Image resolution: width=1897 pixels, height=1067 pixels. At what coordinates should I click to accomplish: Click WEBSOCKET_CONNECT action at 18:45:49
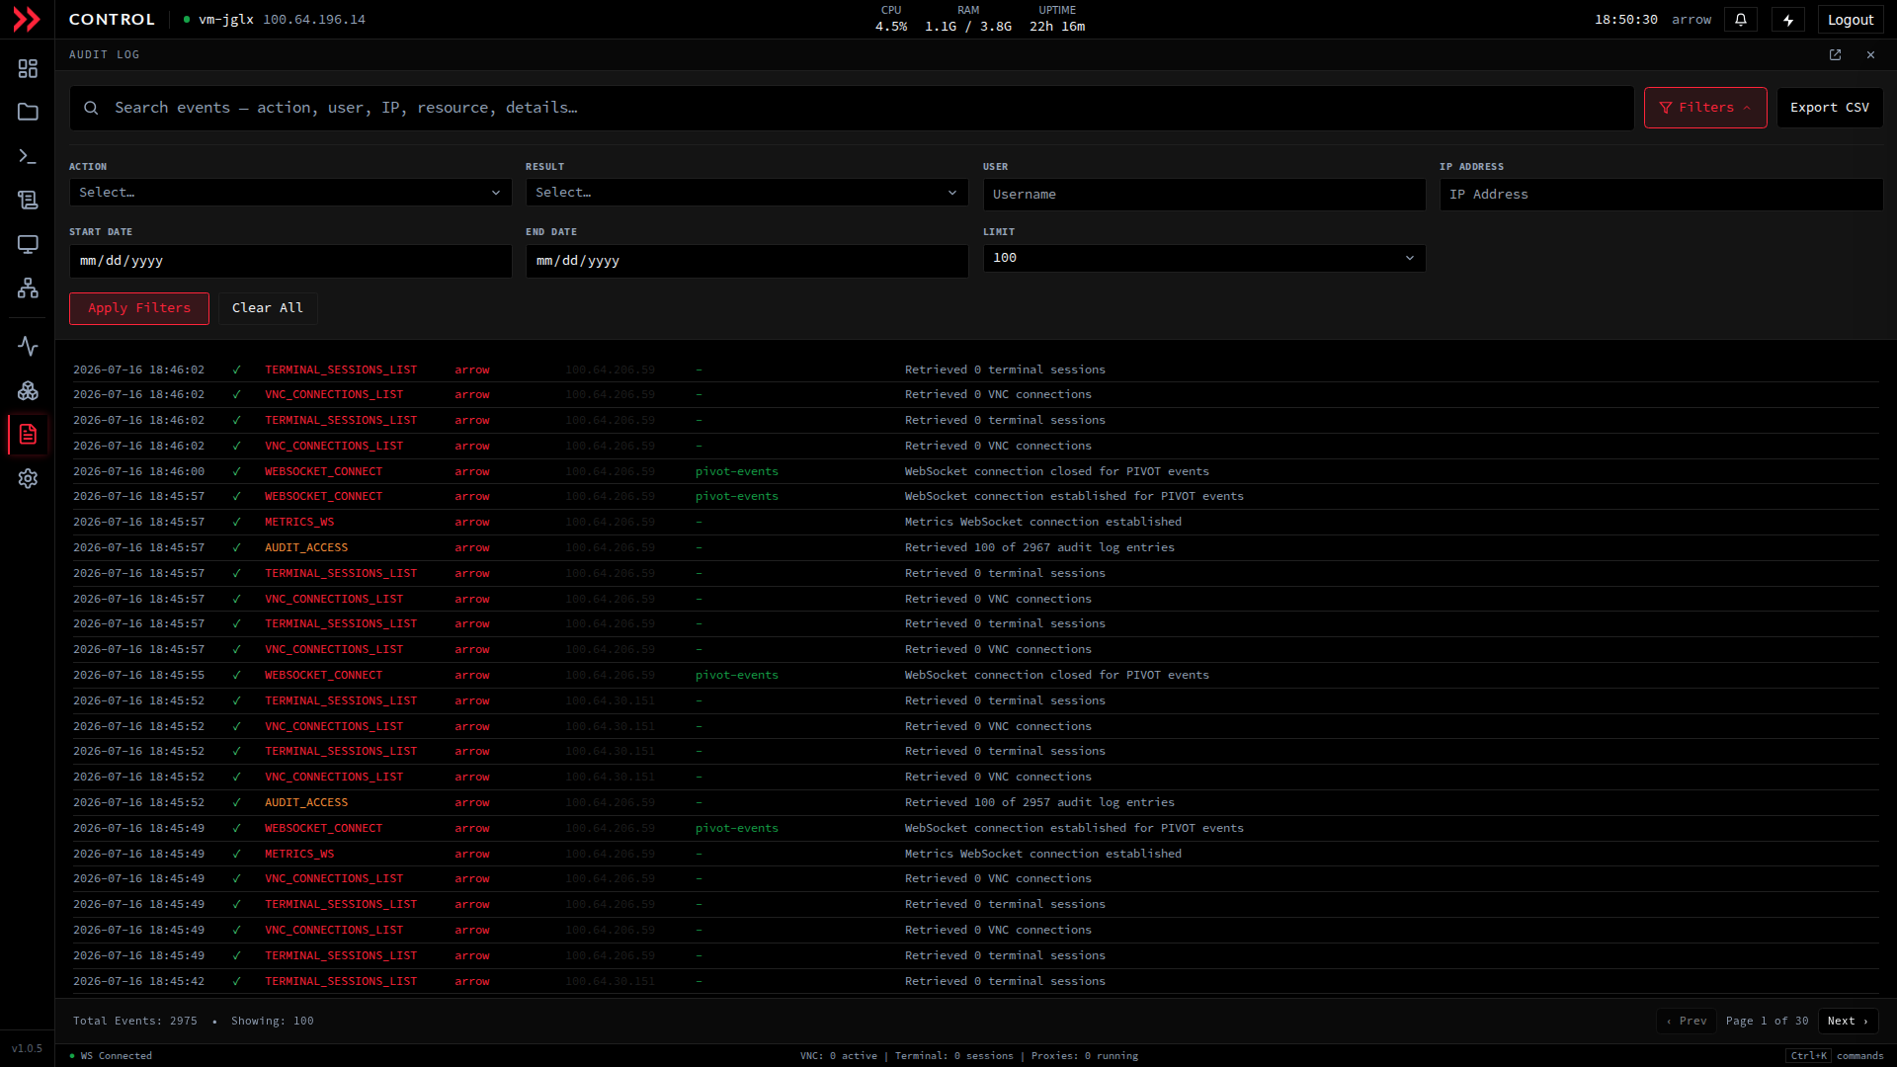(x=323, y=828)
